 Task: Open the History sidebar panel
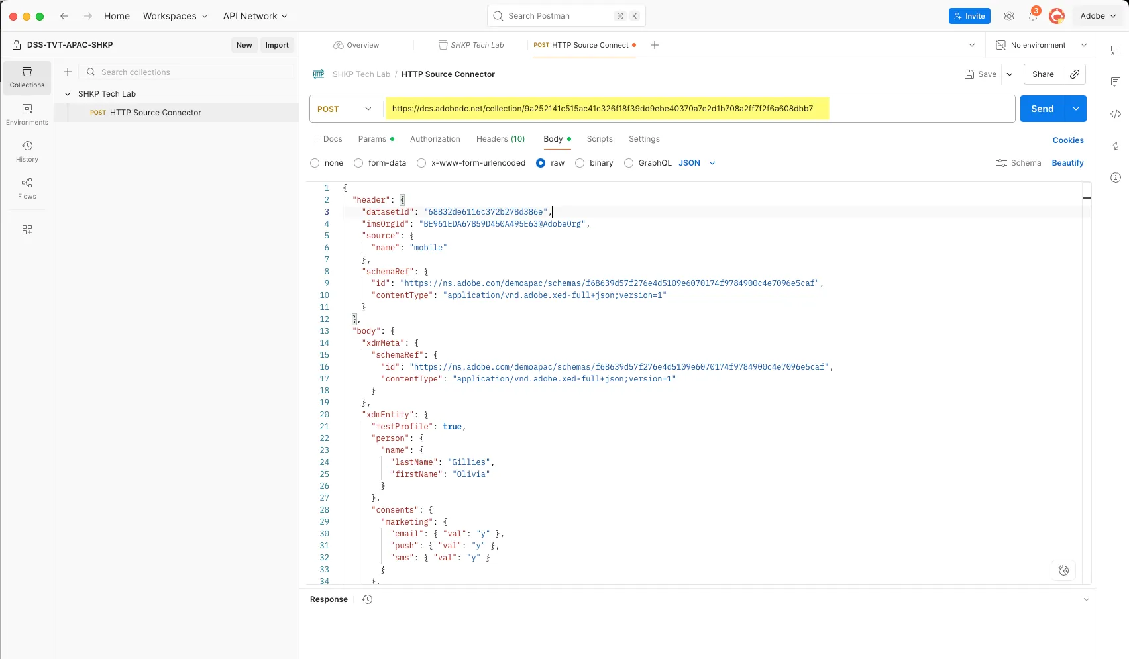(x=27, y=152)
